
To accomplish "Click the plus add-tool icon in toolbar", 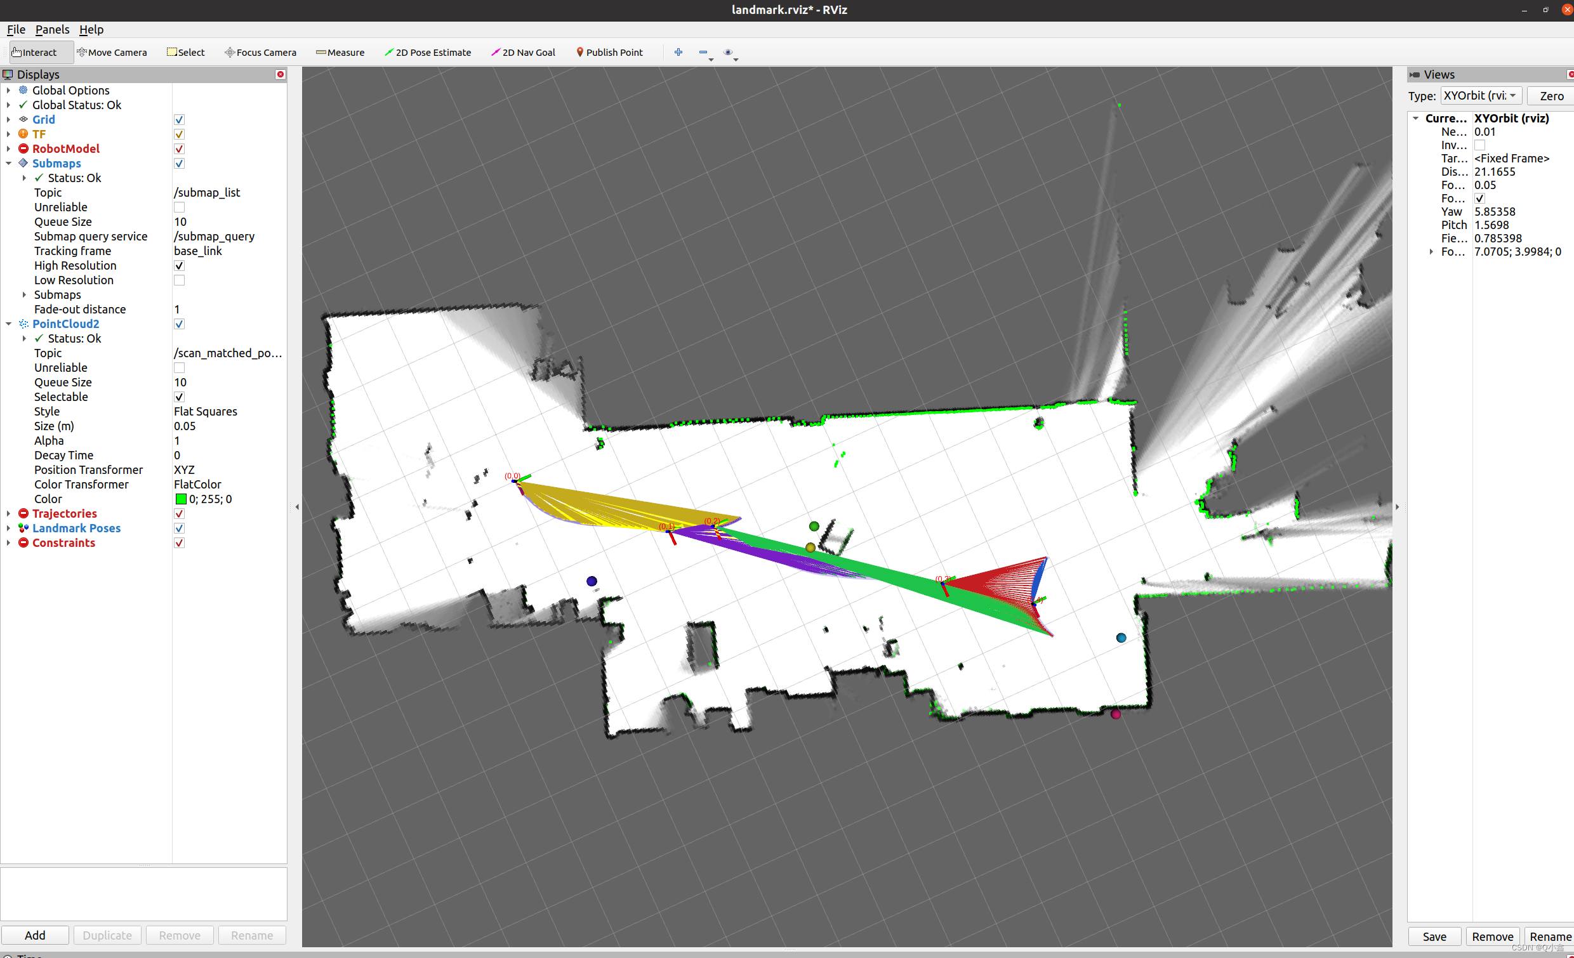I will pos(678,53).
